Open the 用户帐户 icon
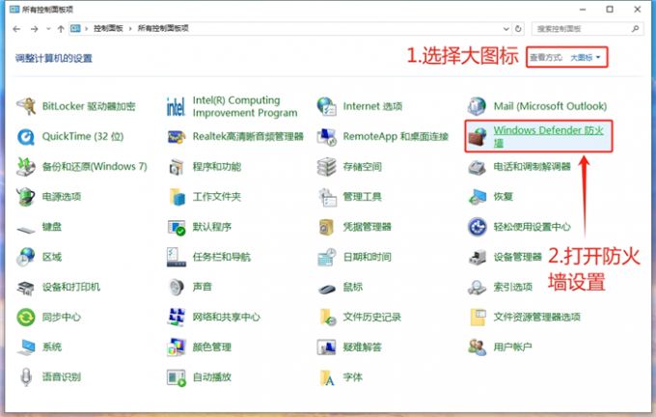656x417 pixels. tap(477, 347)
